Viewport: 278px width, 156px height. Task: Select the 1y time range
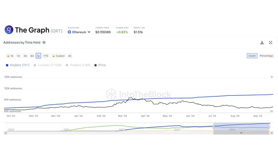(38, 56)
